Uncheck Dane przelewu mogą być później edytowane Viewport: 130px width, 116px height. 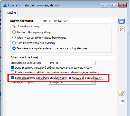(12, 68)
